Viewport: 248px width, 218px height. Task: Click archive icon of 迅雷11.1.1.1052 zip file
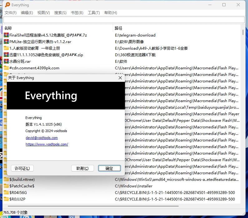pos(6,55)
